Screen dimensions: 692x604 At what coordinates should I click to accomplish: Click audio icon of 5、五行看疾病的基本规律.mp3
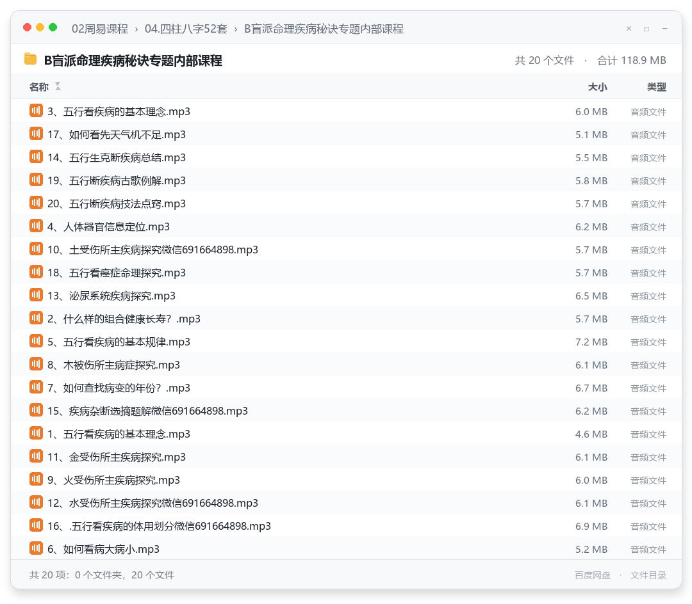(36, 341)
